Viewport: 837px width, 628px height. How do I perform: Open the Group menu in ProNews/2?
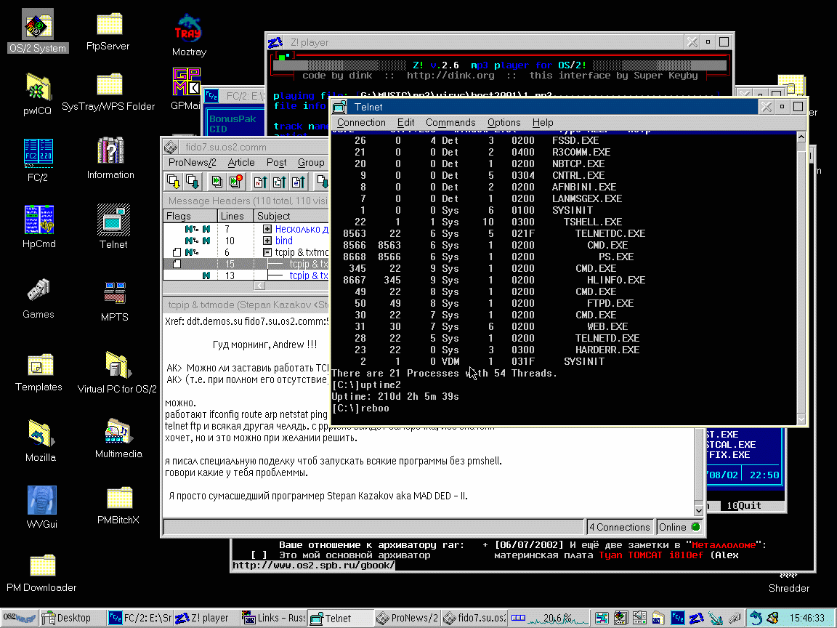point(311,162)
